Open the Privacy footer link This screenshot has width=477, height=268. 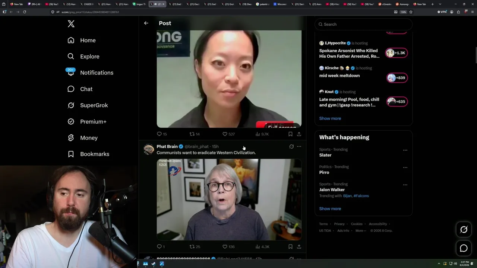click(339, 224)
